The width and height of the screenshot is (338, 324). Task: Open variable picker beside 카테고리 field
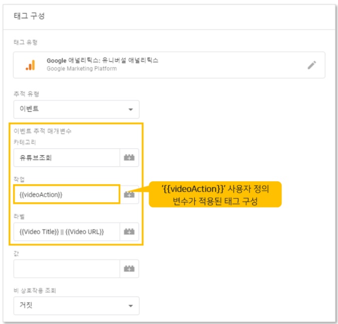coord(129,158)
